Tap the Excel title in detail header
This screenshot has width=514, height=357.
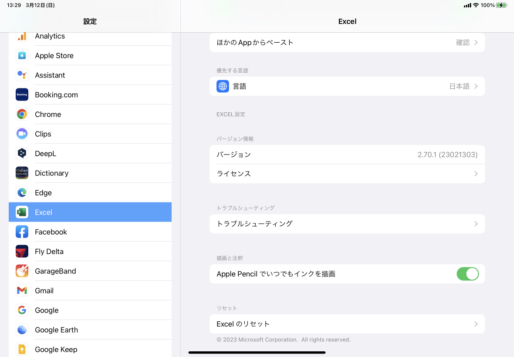(347, 21)
